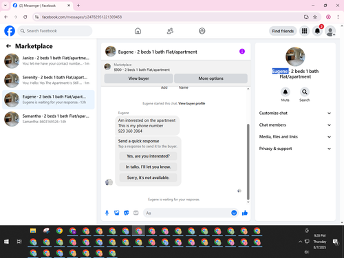Open the Serenity apartment conversation
The width and height of the screenshot is (344, 258).
click(x=48, y=80)
